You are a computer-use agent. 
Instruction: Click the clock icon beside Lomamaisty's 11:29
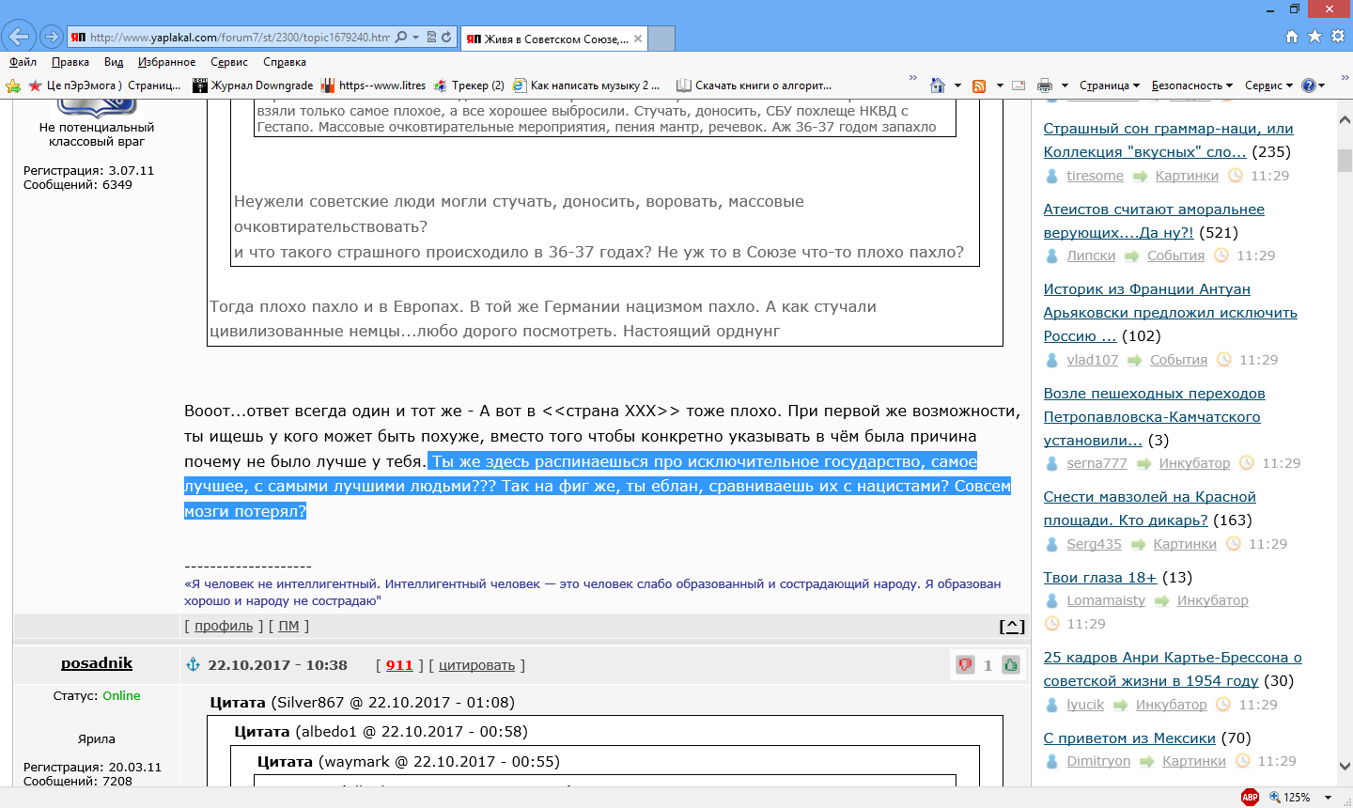point(1052,623)
